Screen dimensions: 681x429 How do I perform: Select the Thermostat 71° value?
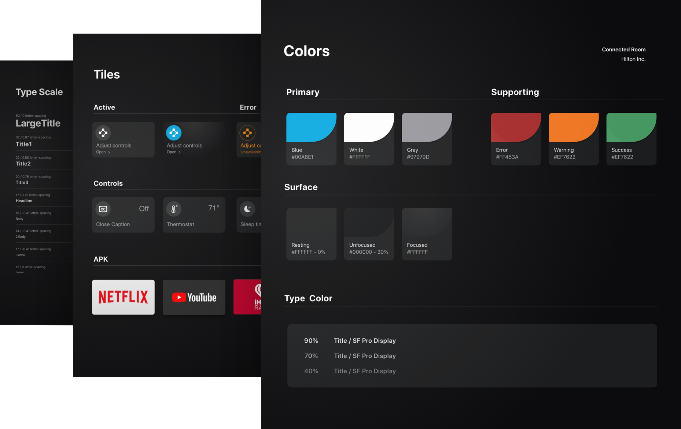tap(214, 208)
